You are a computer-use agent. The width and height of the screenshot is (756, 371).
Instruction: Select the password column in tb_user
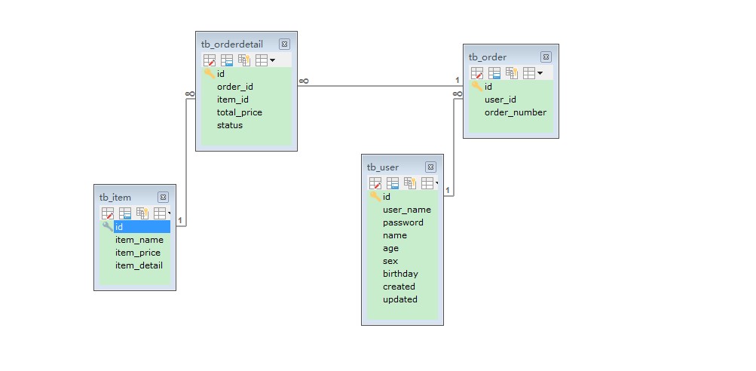coord(402,222)
